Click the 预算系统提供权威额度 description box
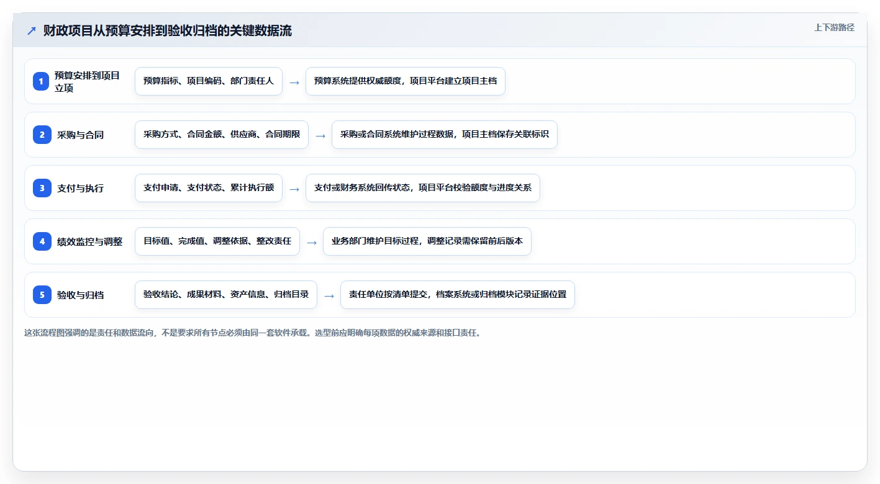The height and width of the screenshot is (484, 880). [406, 81]
